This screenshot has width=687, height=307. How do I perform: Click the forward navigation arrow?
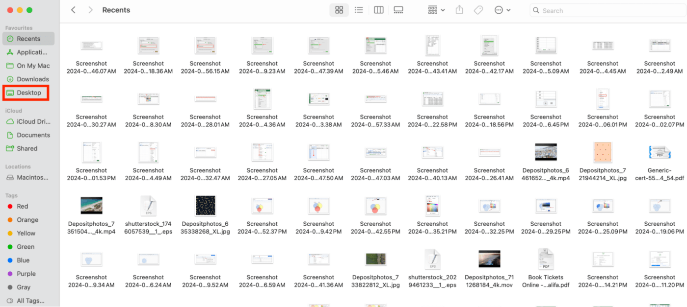point(90,9)
